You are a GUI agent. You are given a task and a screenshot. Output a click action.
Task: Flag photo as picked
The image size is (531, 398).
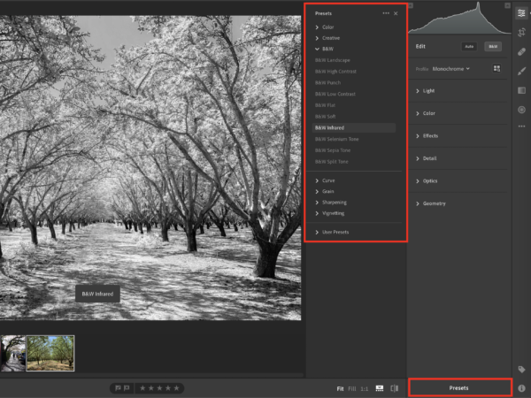[118, 388]
